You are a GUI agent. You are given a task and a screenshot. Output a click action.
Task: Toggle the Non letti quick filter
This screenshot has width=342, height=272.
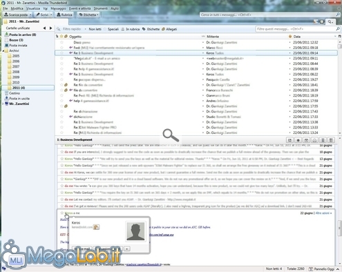tap(93, 29)
